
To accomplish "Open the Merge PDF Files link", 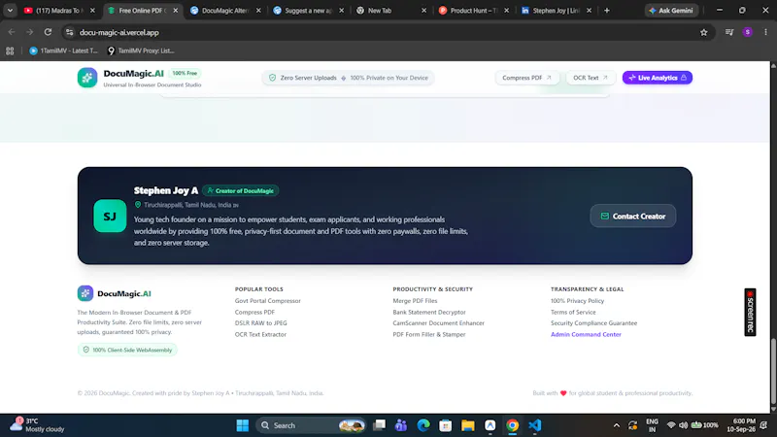I will point(416,301).
